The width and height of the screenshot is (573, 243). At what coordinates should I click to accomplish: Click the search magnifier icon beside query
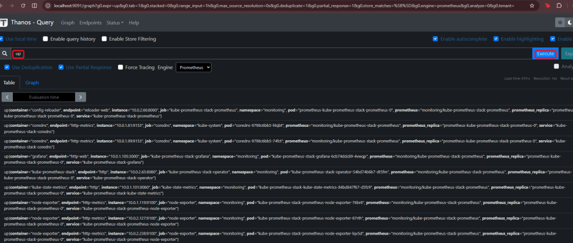[4, 54]
